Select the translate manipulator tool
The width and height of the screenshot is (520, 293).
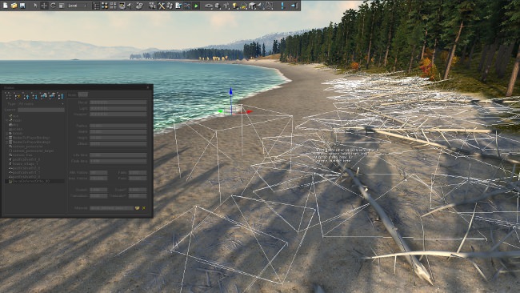44,6
